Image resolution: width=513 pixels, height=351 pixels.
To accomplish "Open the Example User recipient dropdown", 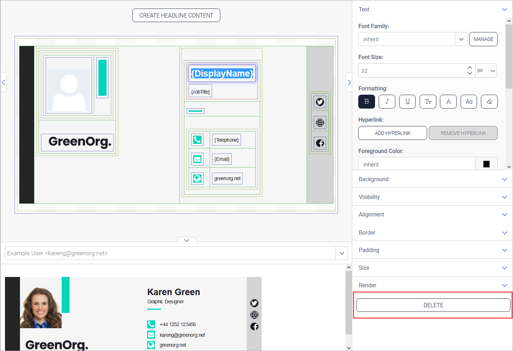I will click(342, 253).
